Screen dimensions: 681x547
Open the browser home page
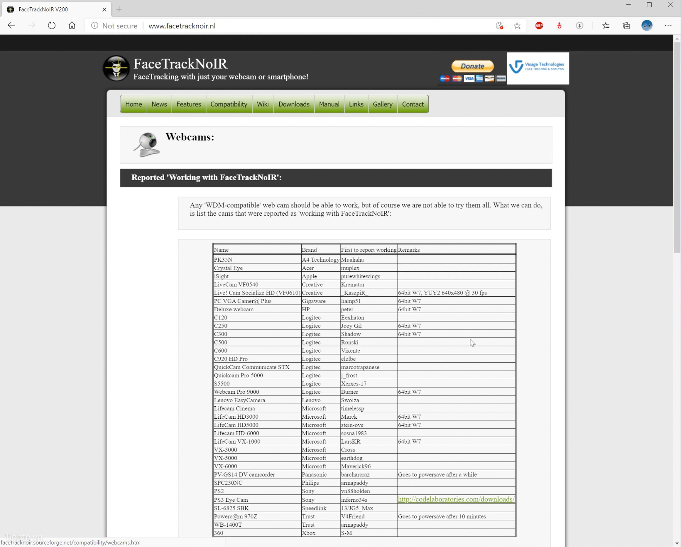(x=72, y=26)
